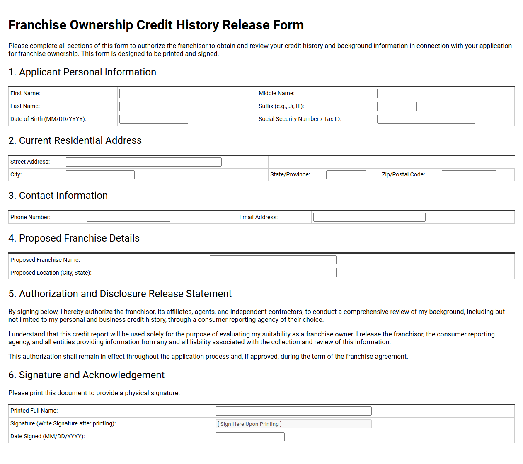The width and height of the screenshot is (523, 464).
Task: Click the 'Last Name:' label
Action: [x=25, y=106]
